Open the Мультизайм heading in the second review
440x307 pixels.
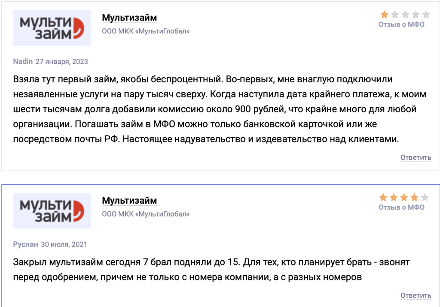pyautogui.click(x=128, y=200)
